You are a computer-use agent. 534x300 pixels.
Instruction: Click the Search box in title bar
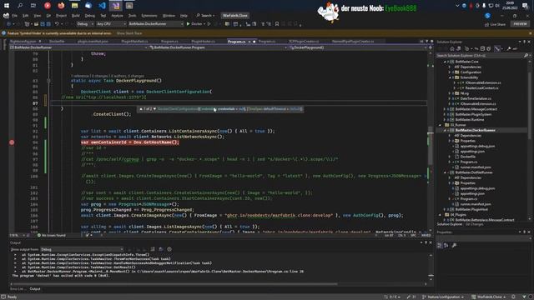[205, 16]
